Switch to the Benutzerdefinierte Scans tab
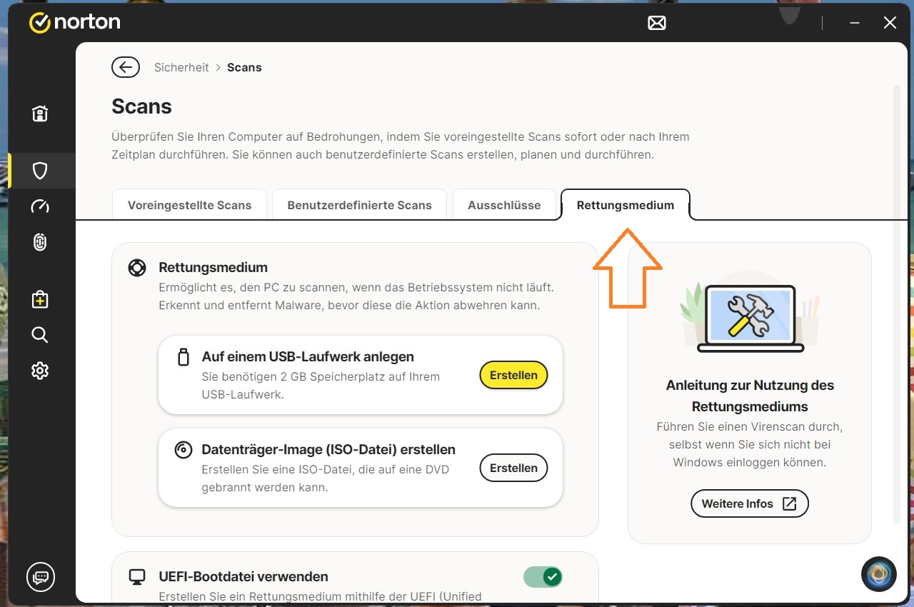Image resolution: width=914 pixels, height=607 pixels. [x=359, y=205]
